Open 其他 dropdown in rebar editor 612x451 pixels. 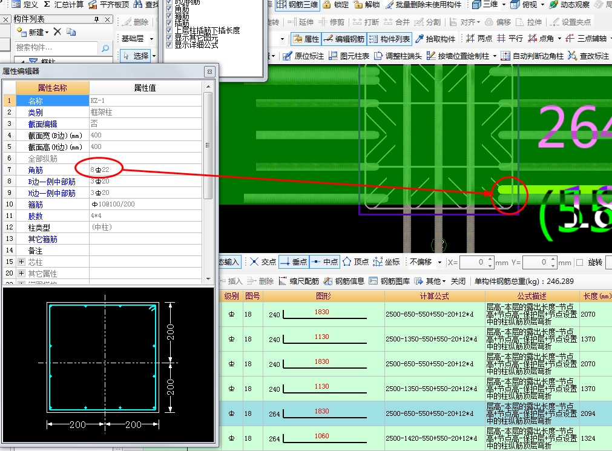[x=444, y=281]
